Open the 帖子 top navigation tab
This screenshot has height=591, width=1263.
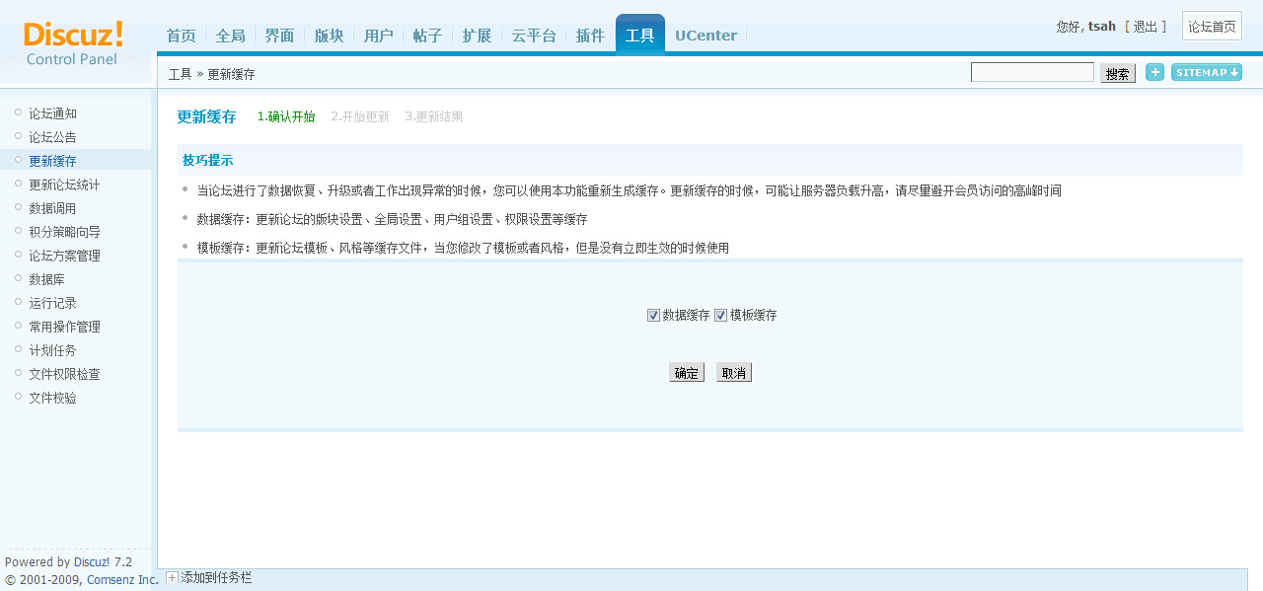pyautogui.click(x=427, y=36)
